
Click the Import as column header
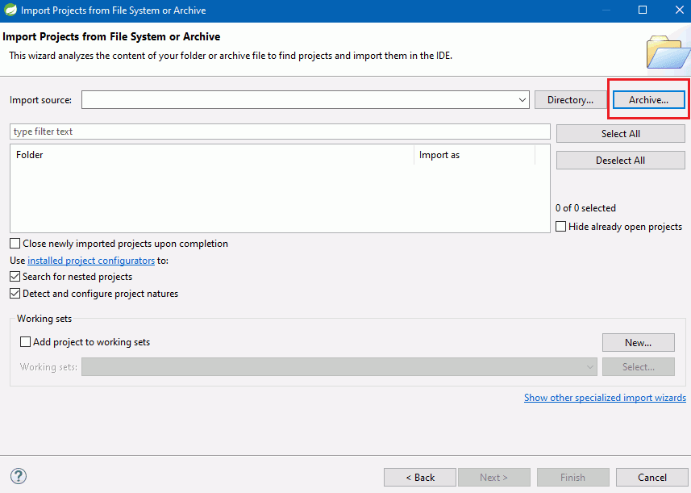tap(475, 155)
